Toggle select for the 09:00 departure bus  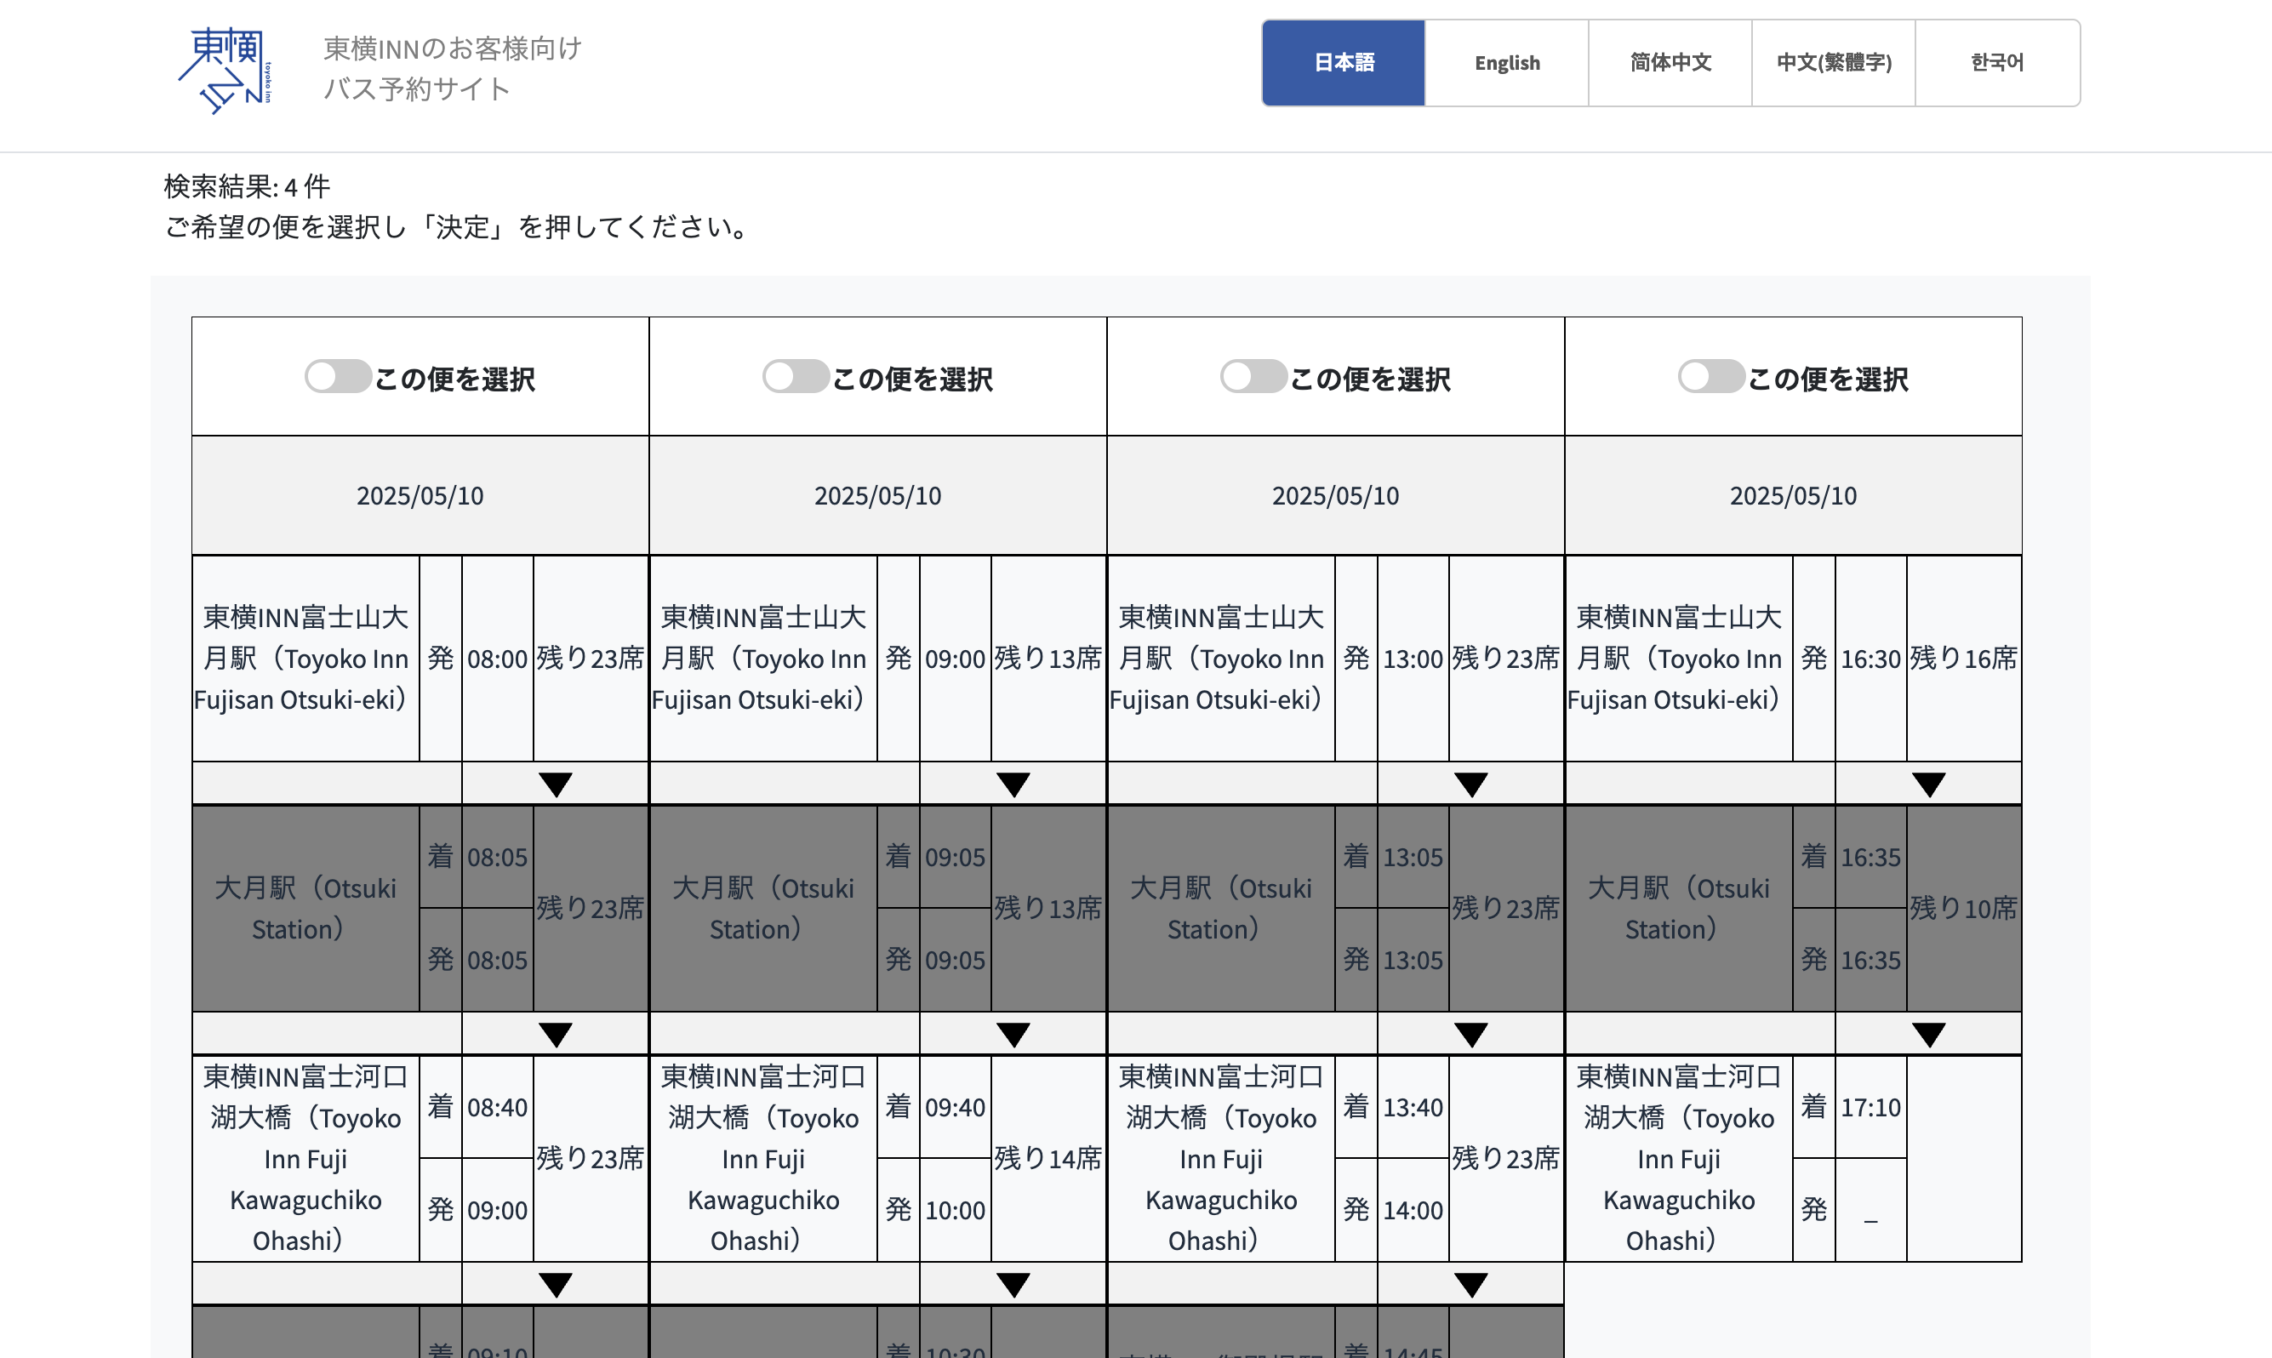[795, 376]
